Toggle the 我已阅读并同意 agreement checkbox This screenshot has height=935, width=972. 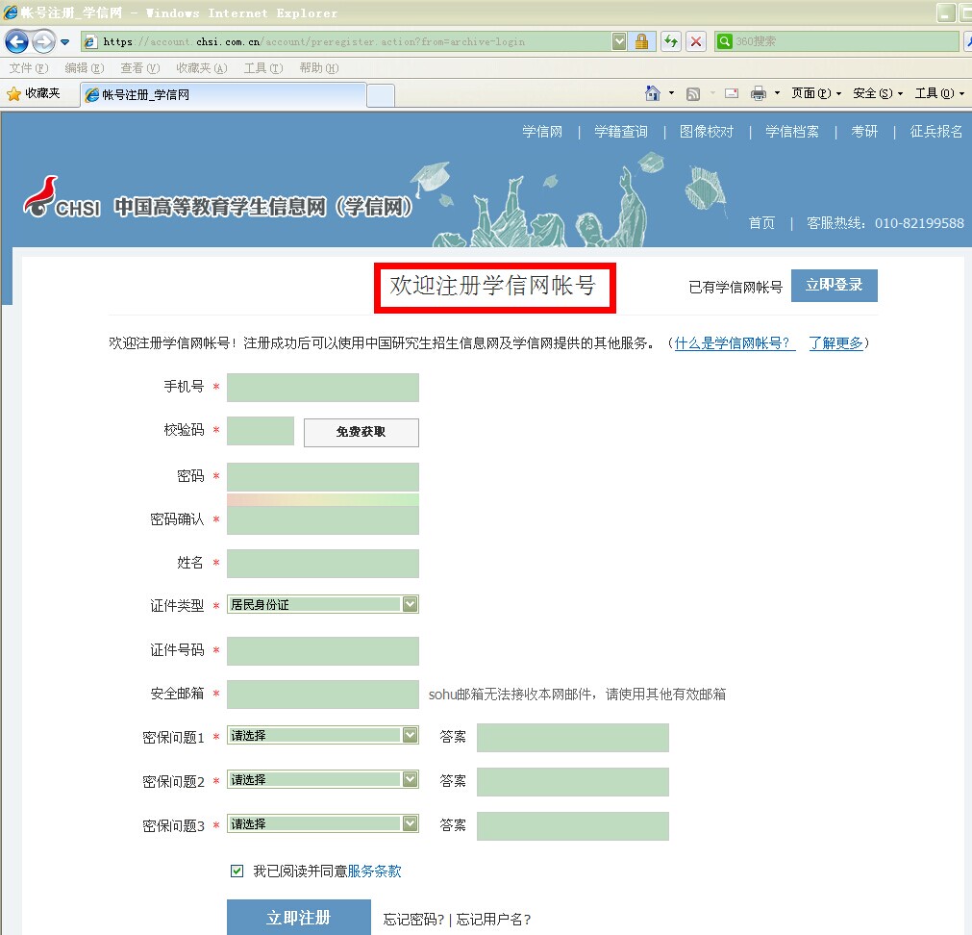(237, 872)
